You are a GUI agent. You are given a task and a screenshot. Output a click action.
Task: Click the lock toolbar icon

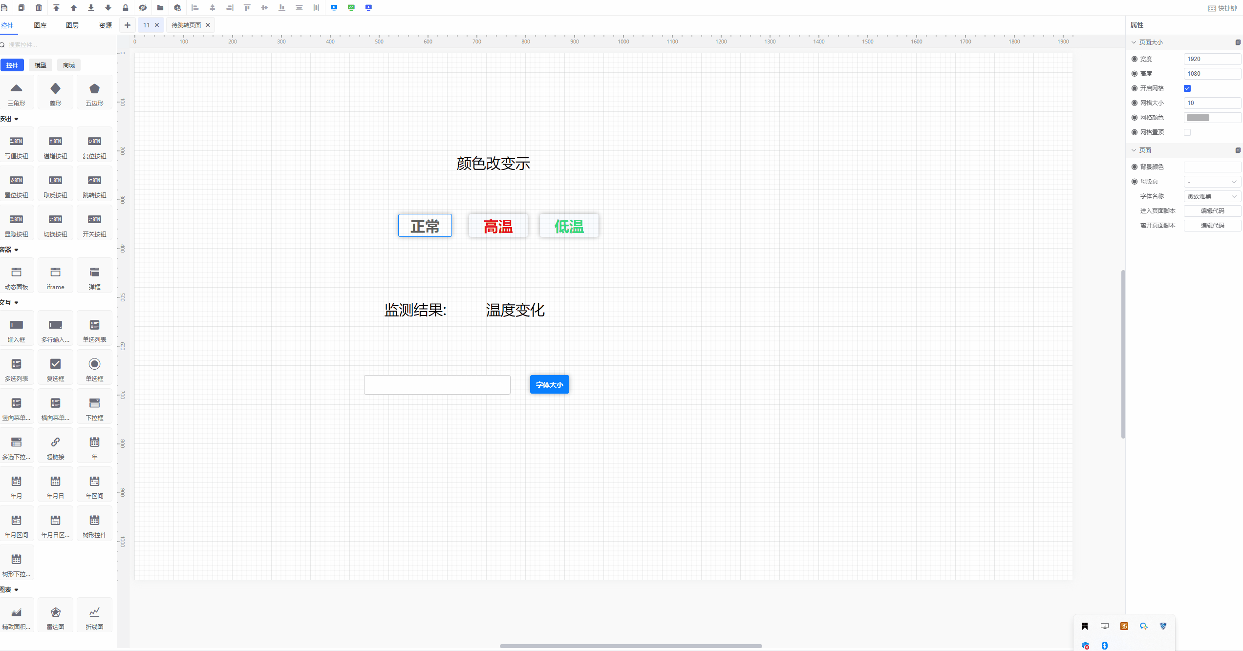point(126,7)
